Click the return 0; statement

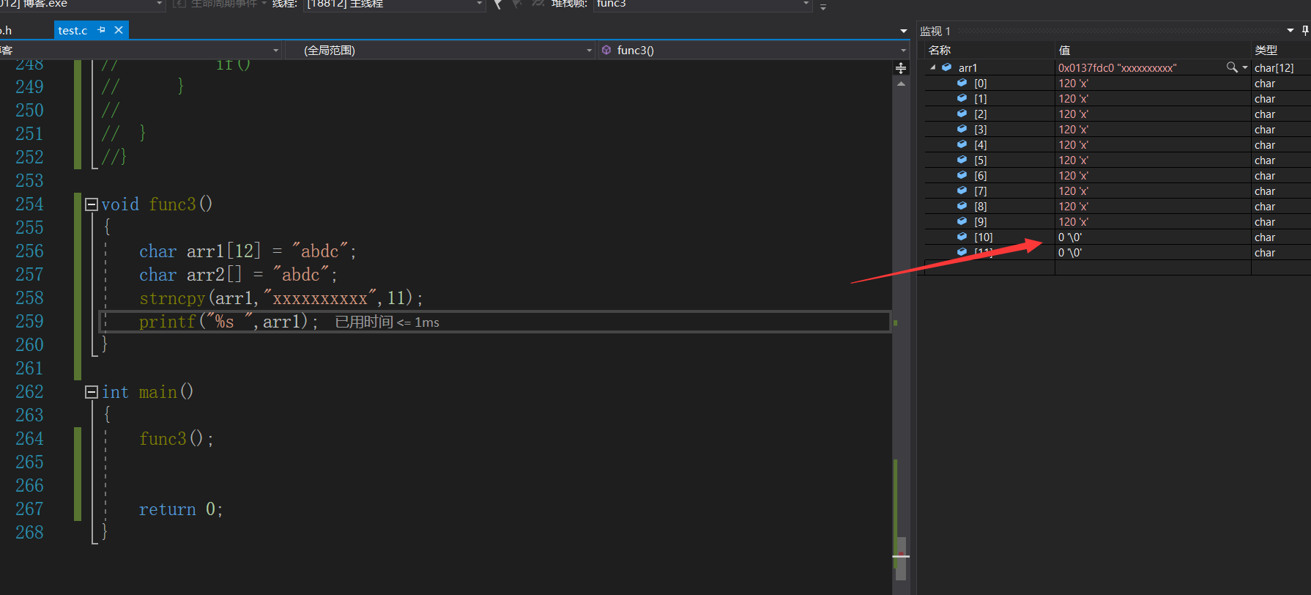[181, 509]
